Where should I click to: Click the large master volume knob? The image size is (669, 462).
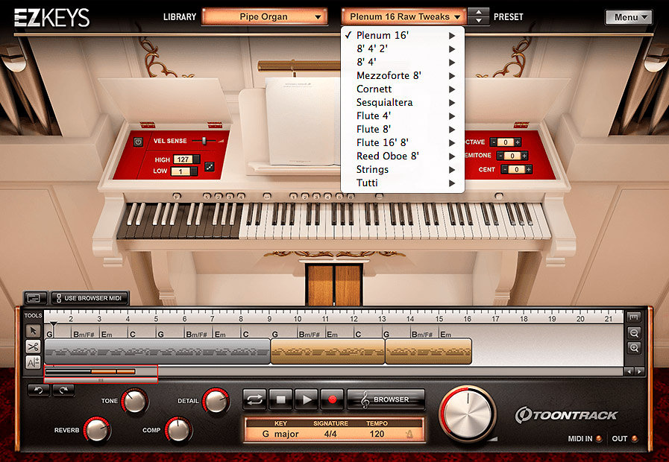click(x=468, y=414)
